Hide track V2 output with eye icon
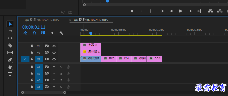Image resolution: width=228 pixels, height=96 pixels. tap(54, 53)
